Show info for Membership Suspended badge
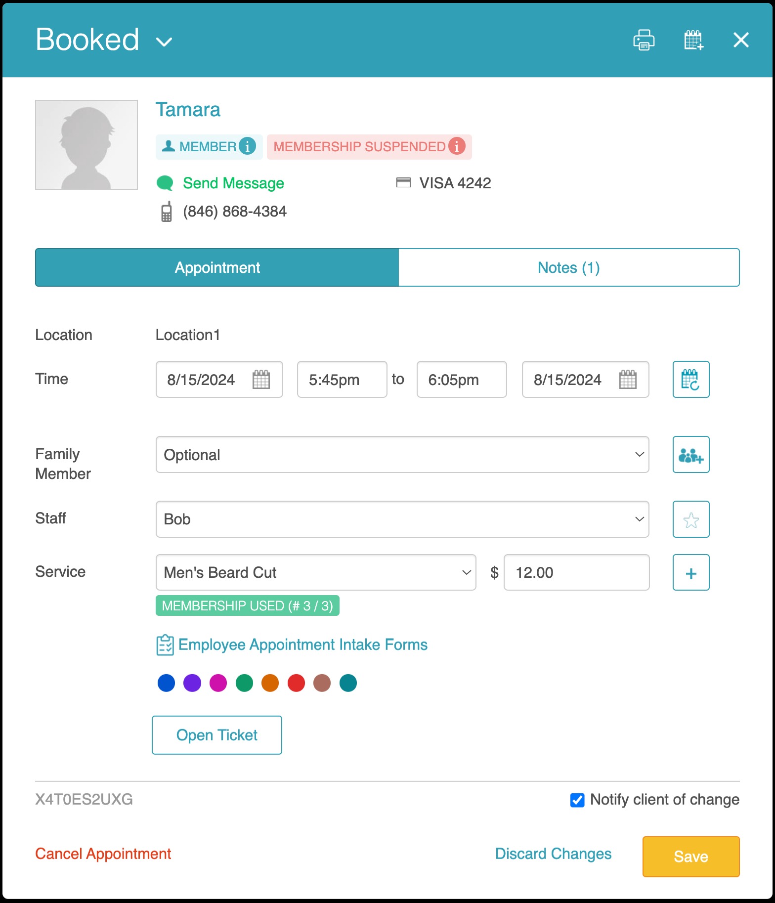Image resolution: width=775 pixels, height=903 pixels. click(457, 146)
